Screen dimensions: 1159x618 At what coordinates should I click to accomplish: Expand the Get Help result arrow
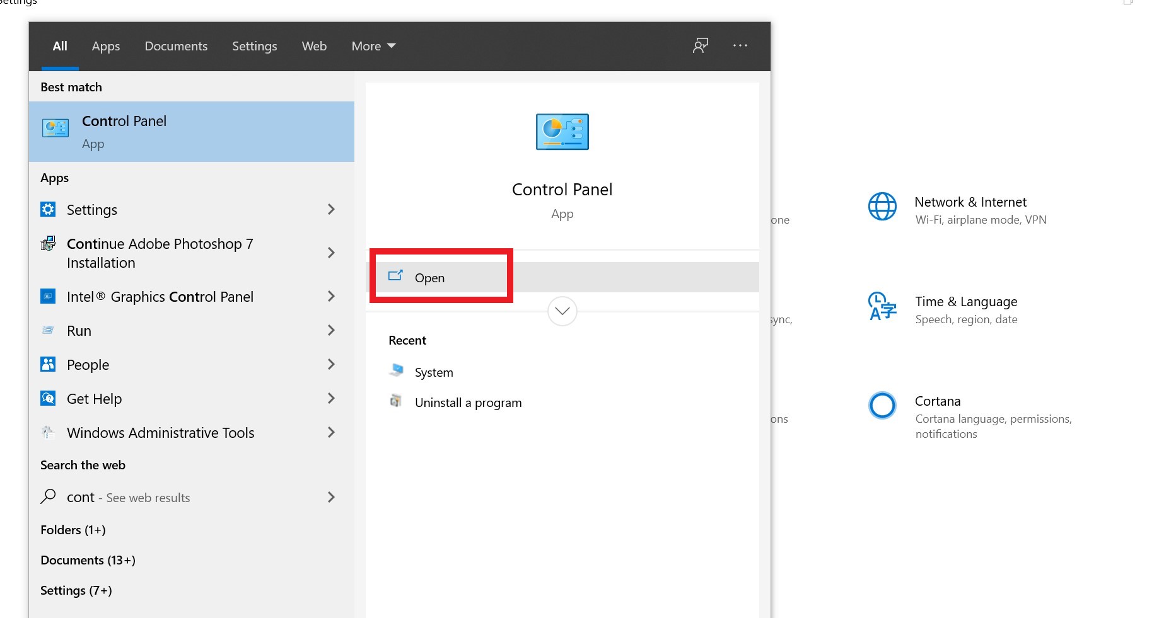tap(331, 398)
